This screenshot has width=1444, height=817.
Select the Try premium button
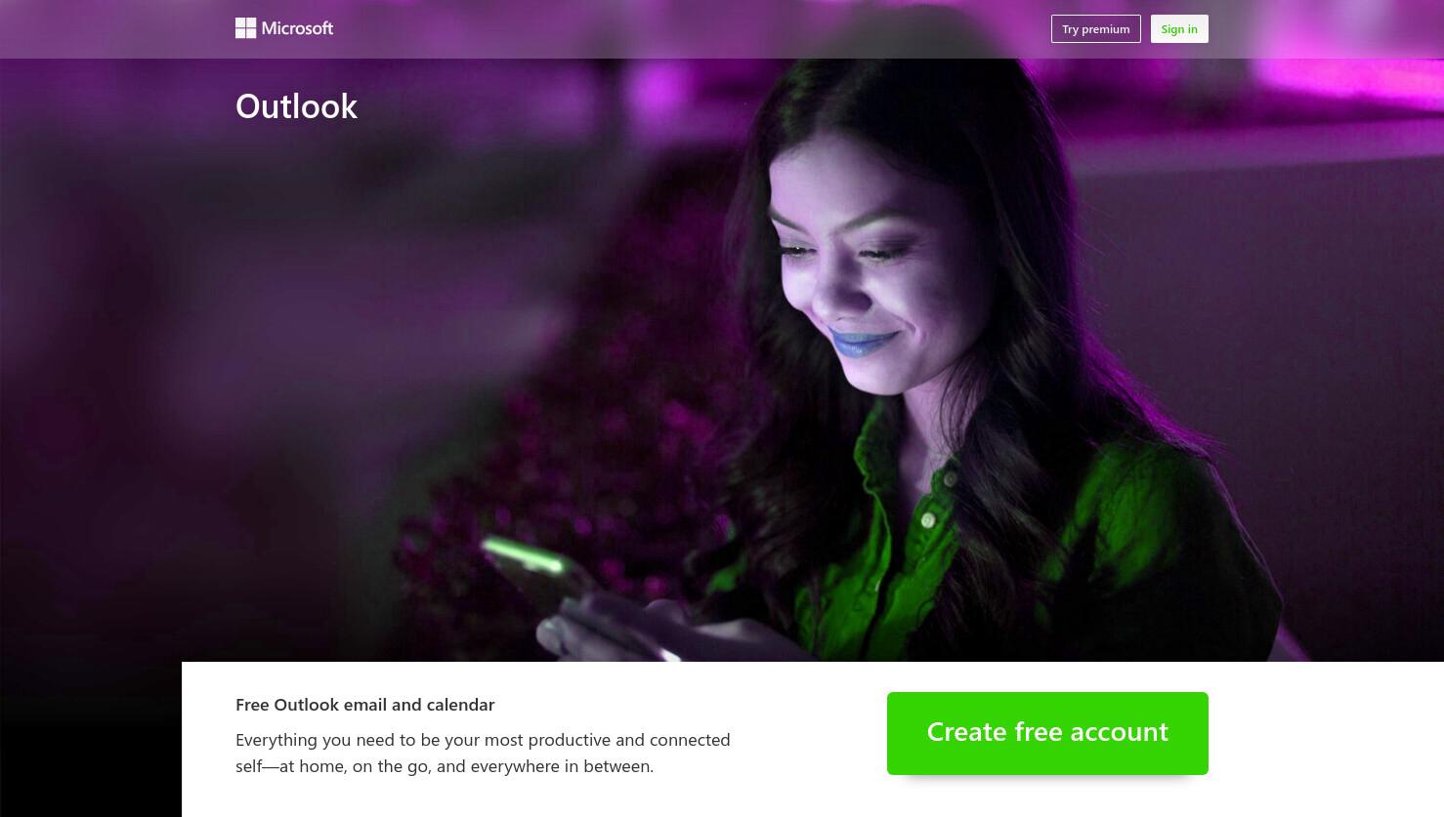1095,29
